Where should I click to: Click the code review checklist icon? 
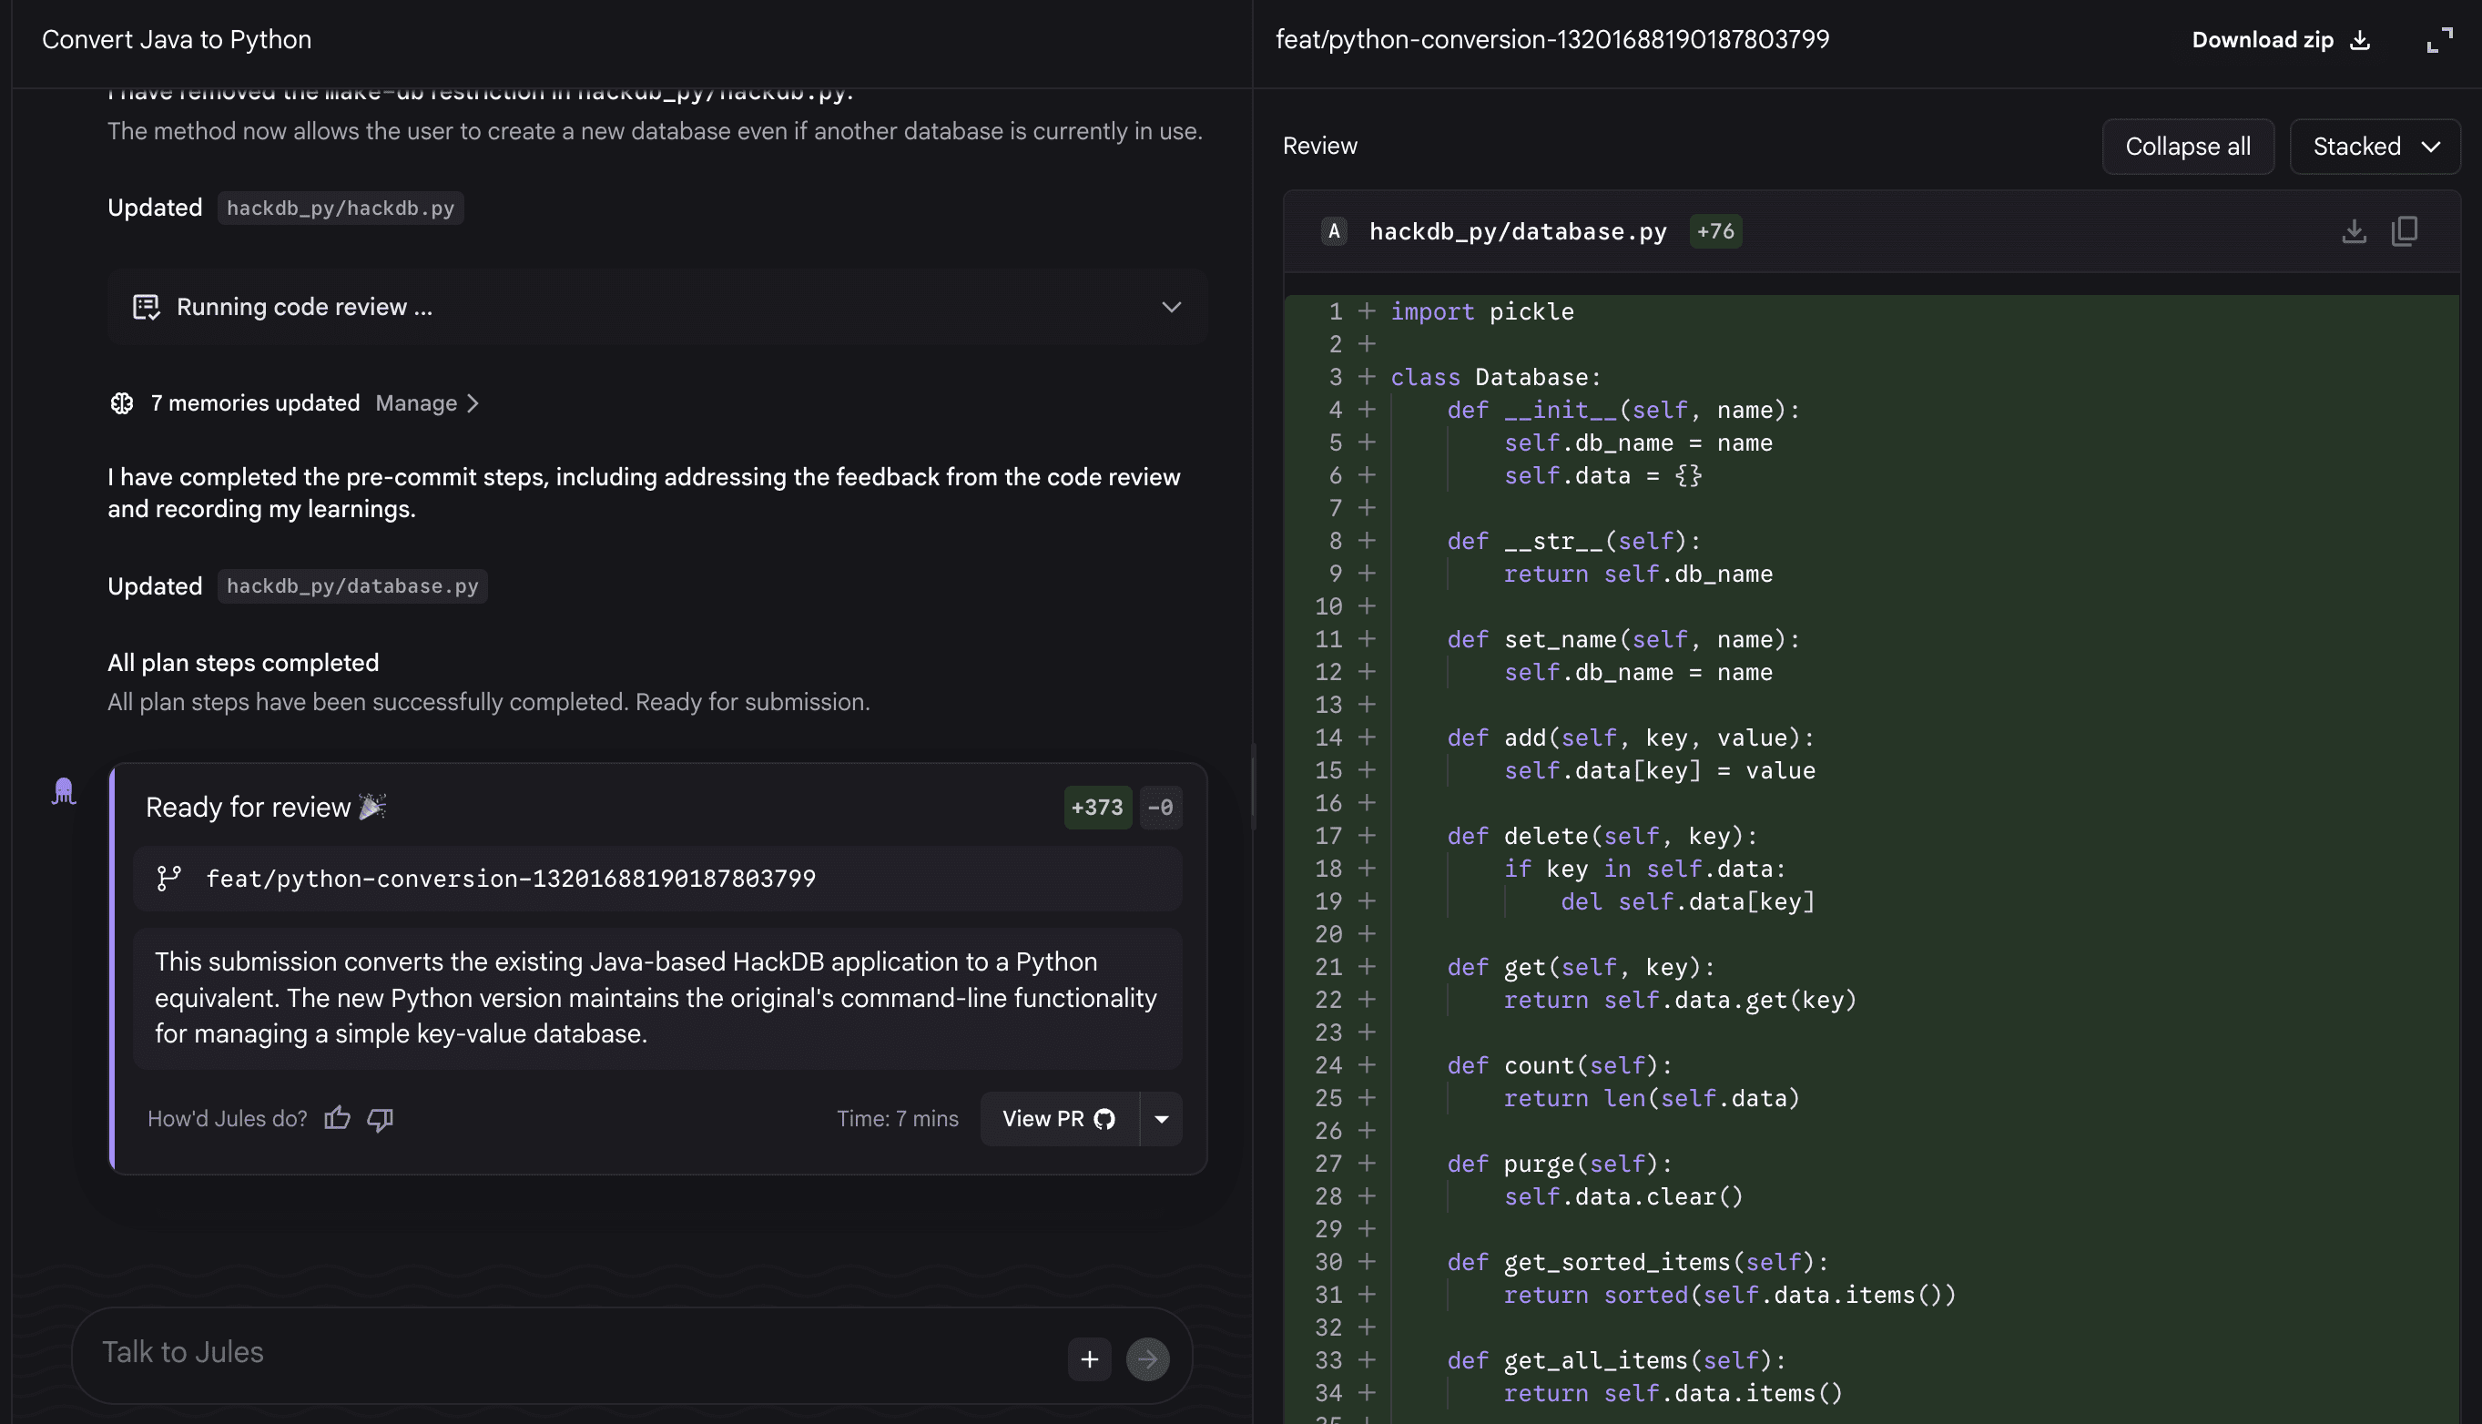[x=146, y=307]
